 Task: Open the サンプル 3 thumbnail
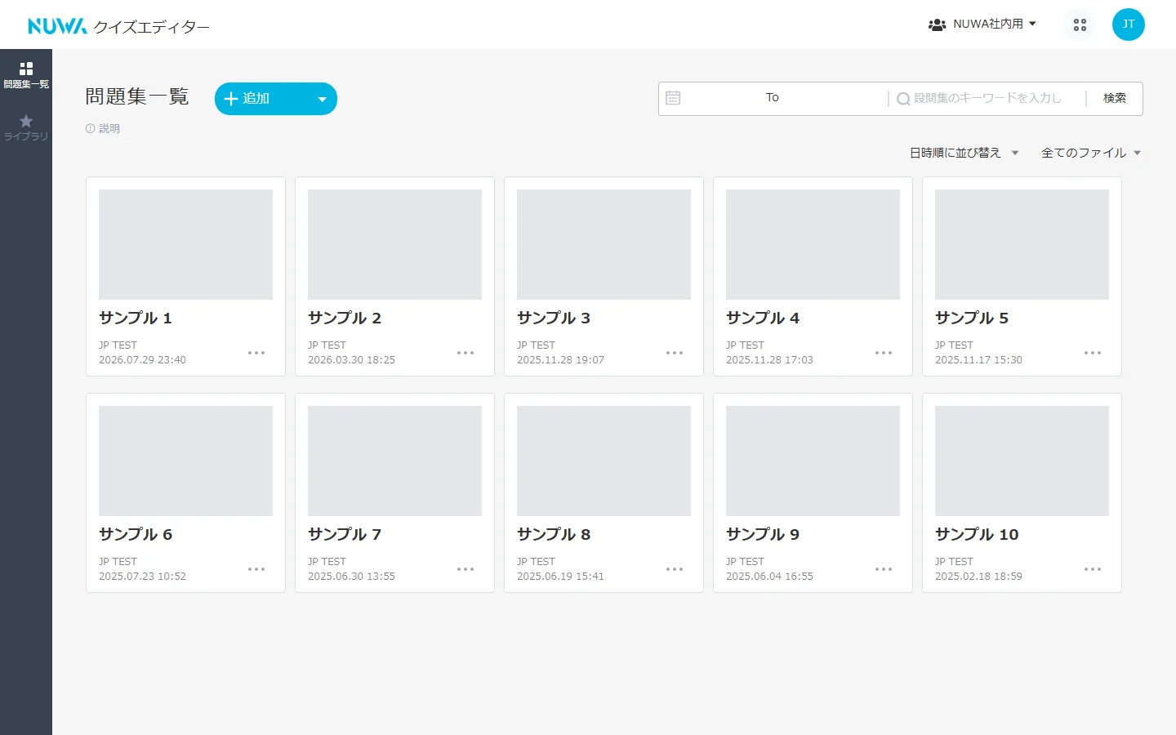click(604, 244)
